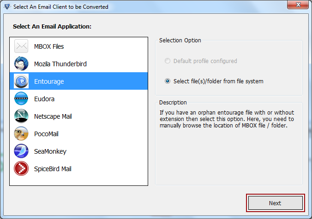
Task: Click the description text about orphan entourage file
Action: tap(227, 119)
